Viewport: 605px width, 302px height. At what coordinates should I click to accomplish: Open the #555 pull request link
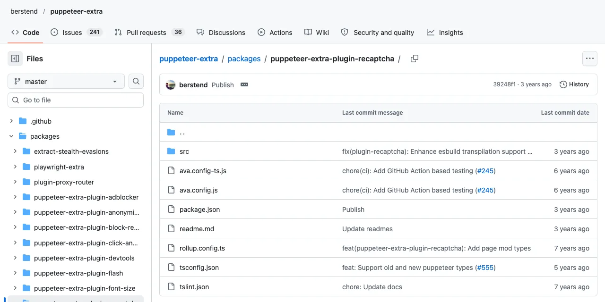tap(484, 268)
